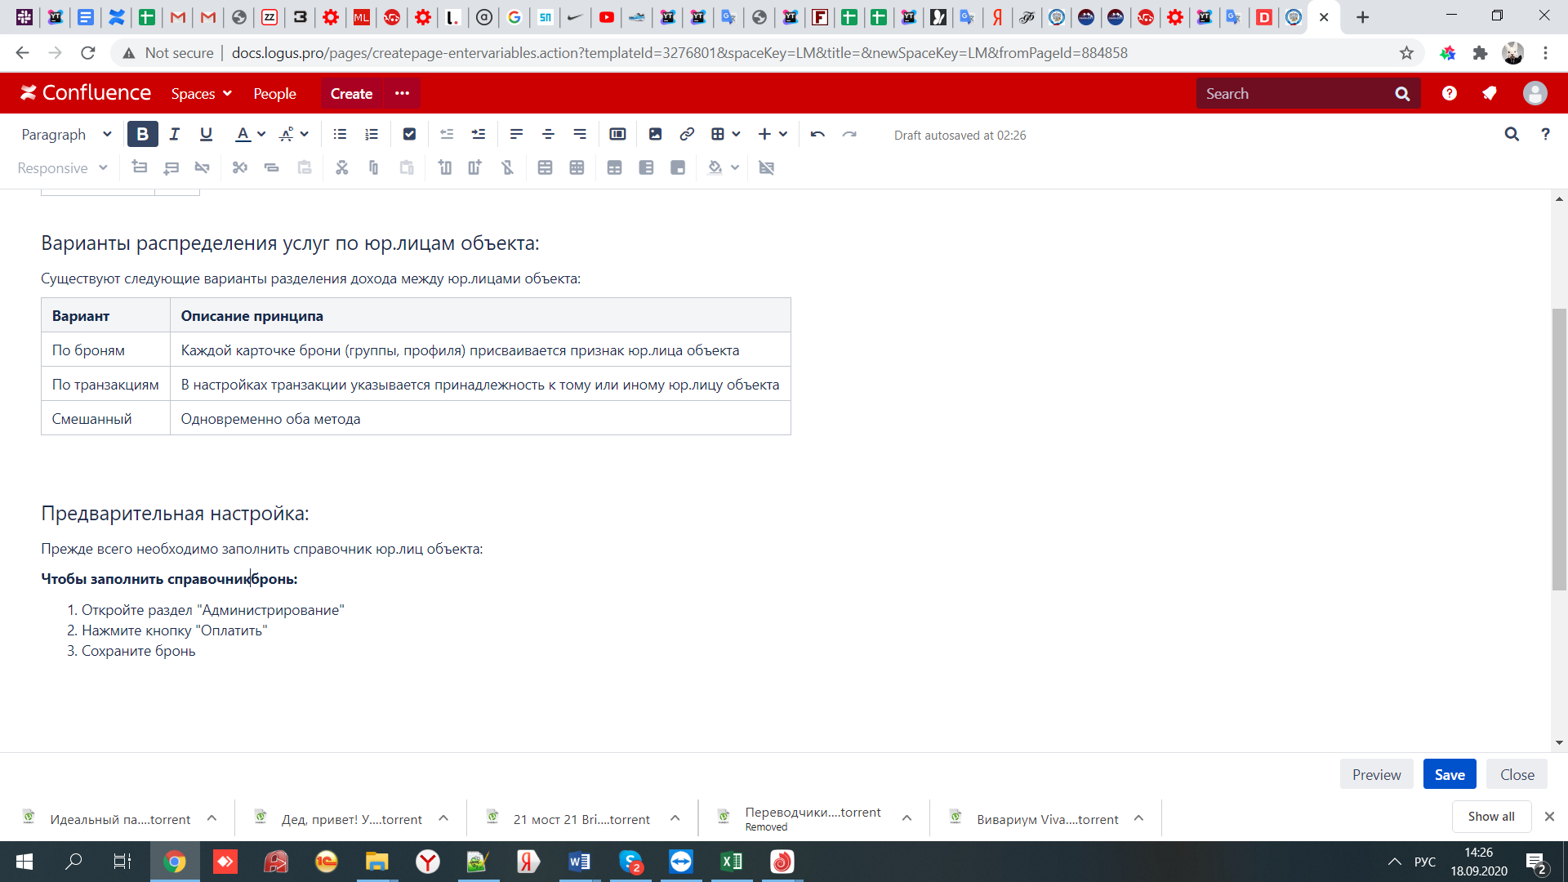Toggle bold formatting in editor toolbar

click(x=142, y=134)
